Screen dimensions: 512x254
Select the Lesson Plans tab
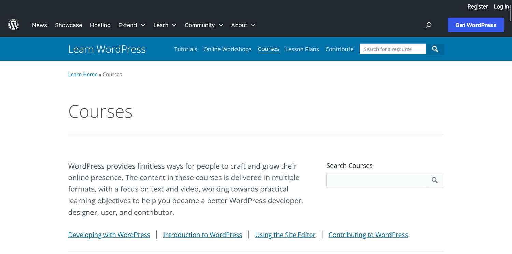coord(302,49)
